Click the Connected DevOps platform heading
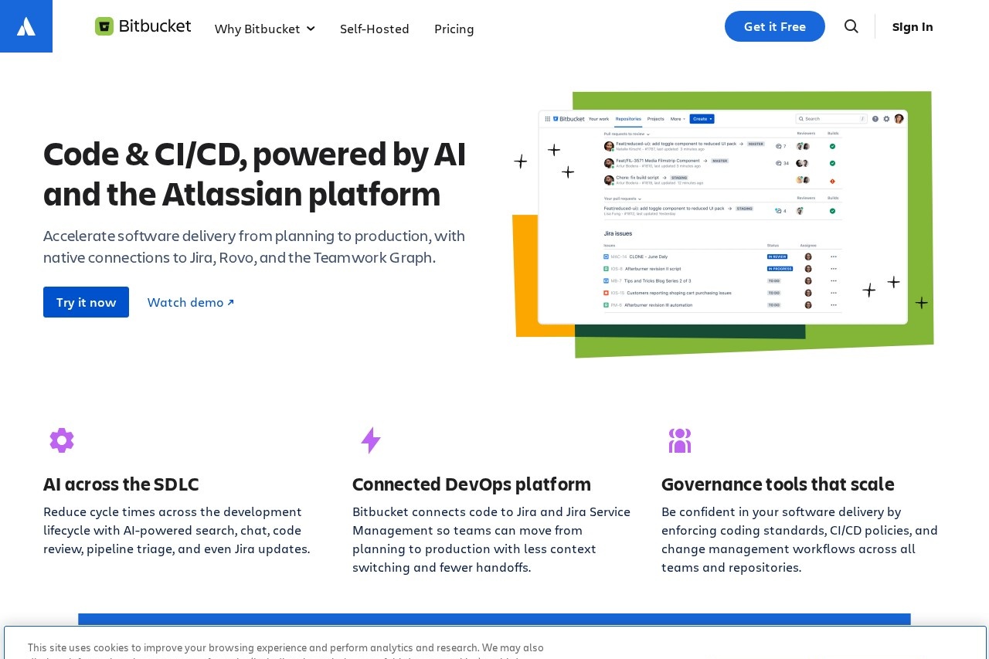 (x=471, y=484)
